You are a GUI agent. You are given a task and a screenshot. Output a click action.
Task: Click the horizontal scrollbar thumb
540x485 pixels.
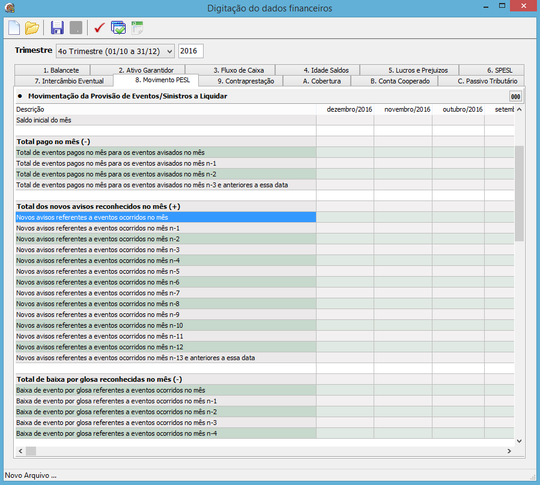(31, 451)
